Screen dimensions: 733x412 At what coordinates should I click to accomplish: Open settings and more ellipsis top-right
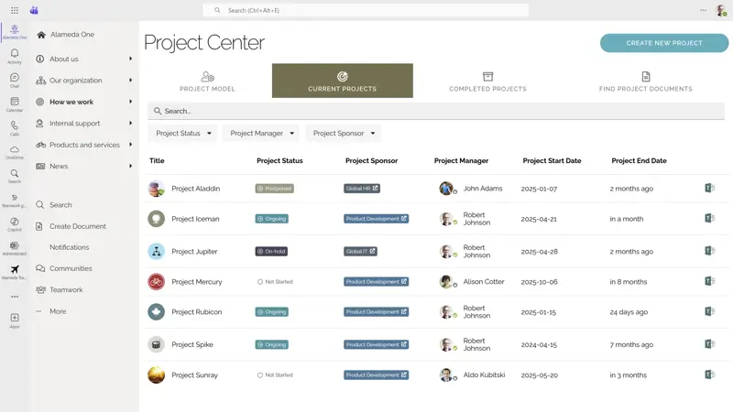(x=703, y=10)
